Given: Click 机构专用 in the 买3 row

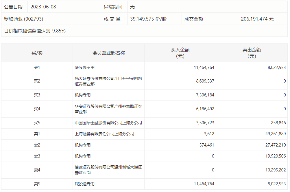Looking at the screenshot, I should point(83,95).
